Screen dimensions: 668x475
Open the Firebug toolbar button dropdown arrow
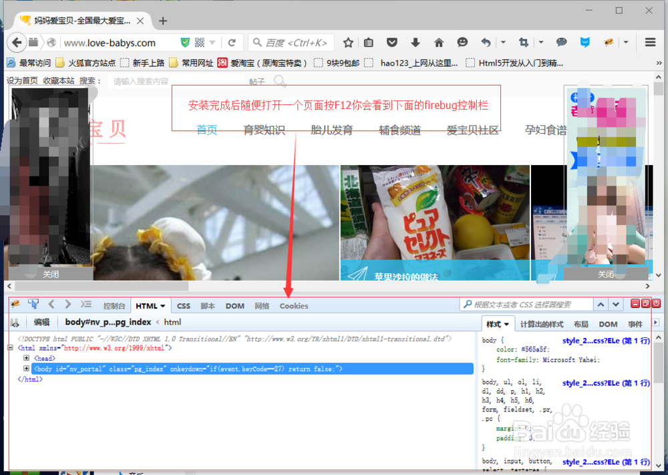pyautogui.click(x=626, y=42)
